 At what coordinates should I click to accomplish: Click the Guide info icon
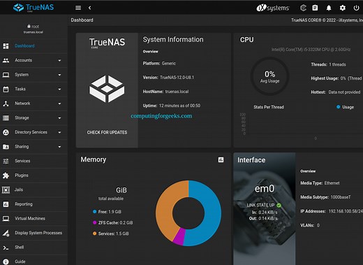[6, 262]
